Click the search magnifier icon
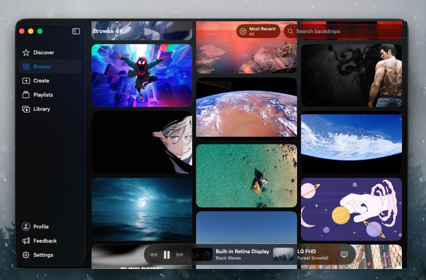This screenshot has width=426, height=280. (290, 31)
